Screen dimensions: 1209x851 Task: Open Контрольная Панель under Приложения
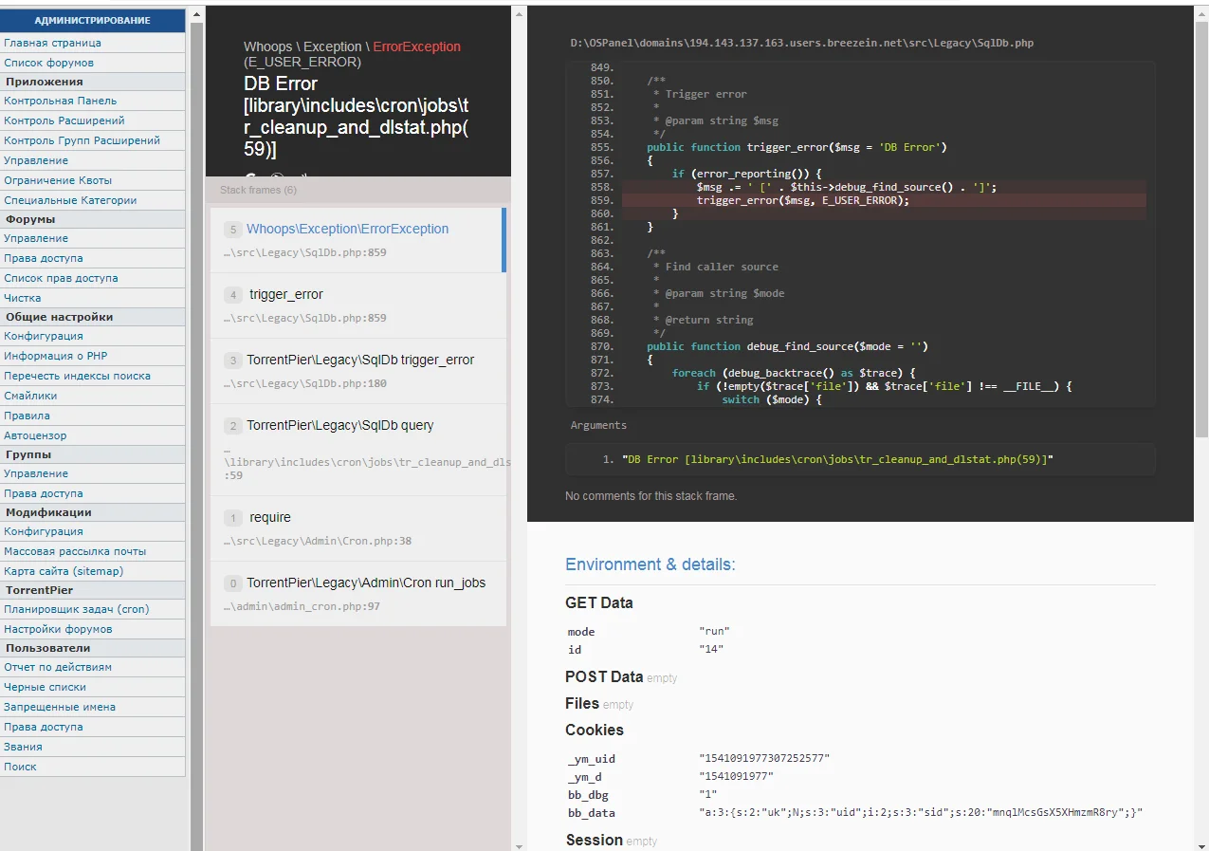coord(61,101)
